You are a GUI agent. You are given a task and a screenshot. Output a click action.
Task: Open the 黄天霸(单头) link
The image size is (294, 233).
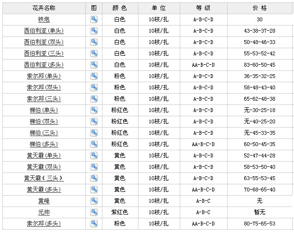pos(44,155)
